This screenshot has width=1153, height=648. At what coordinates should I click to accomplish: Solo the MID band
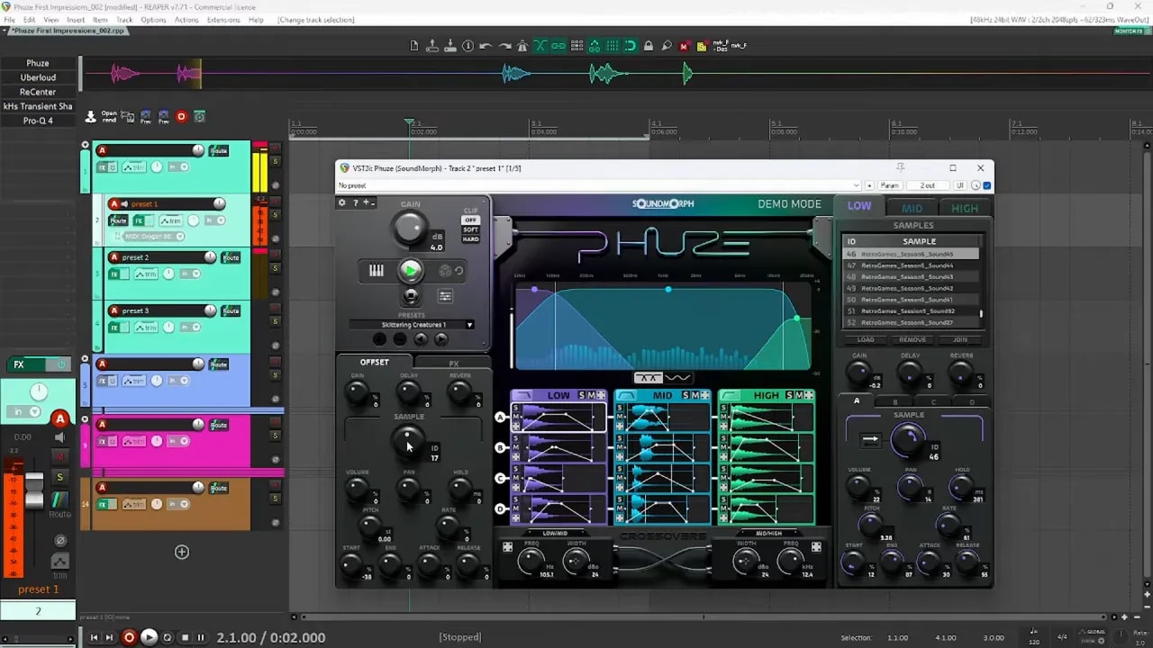pyautogui.click(x=685, y=395)
